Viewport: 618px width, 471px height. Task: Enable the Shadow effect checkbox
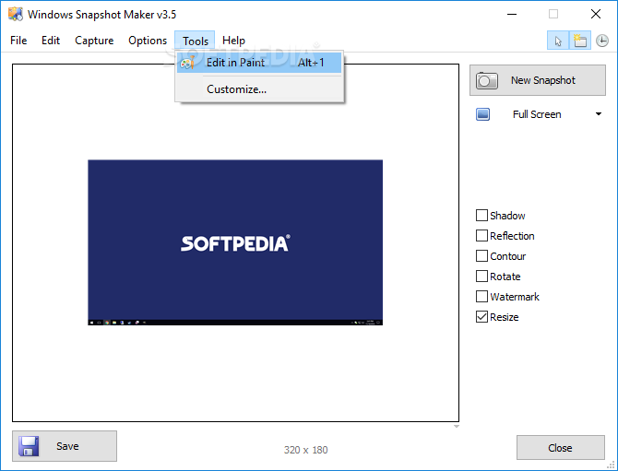click(481, 216)
